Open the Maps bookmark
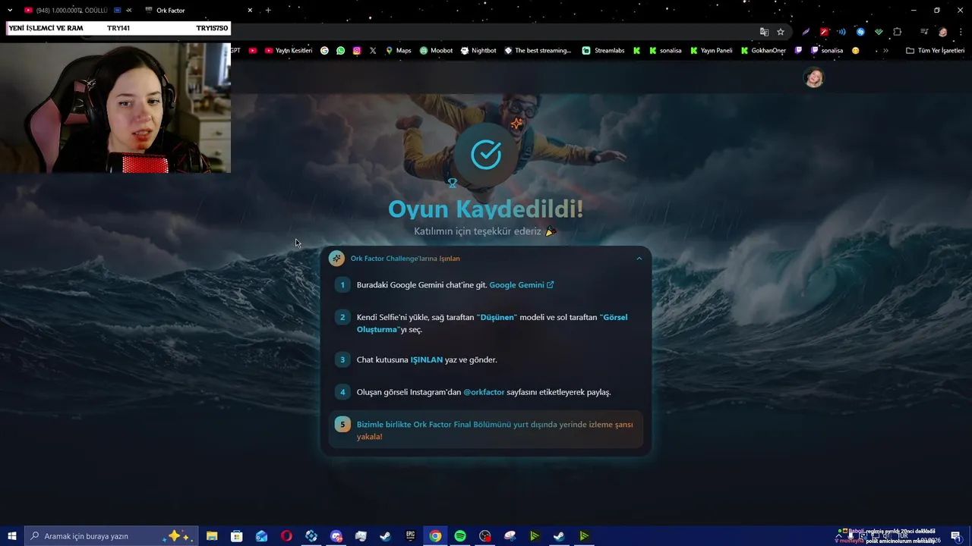Viewport: 972px width, 546px height. (398, 51)
